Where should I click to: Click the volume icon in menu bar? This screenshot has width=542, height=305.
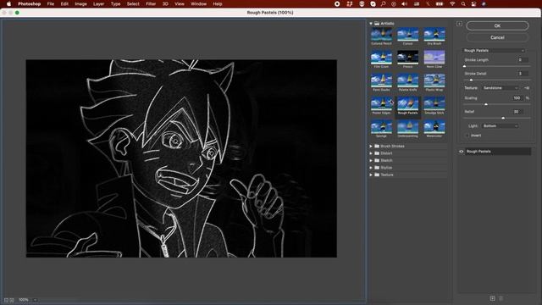pyautogui.click(x=405, y=3)
